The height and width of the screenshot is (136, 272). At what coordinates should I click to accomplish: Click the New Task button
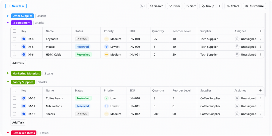(x=16, y=6)
